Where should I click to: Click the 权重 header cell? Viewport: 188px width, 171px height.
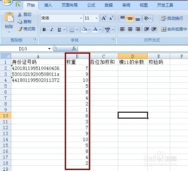[77, 62]
